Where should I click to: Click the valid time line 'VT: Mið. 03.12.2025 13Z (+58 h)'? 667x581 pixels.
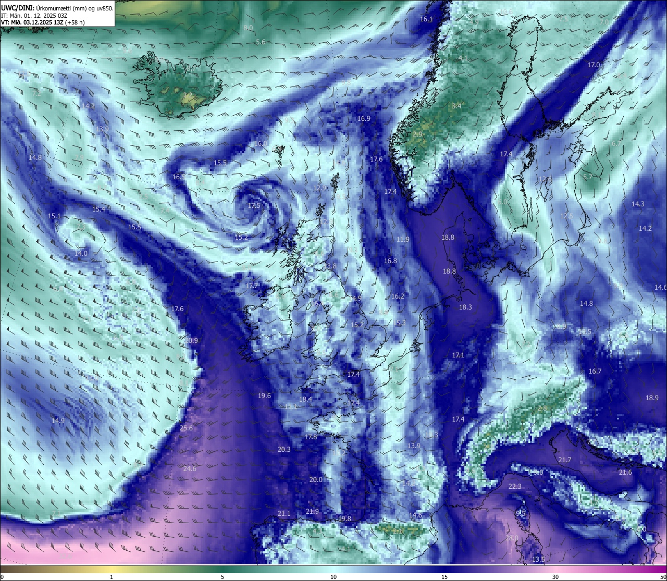pos(43,22)
